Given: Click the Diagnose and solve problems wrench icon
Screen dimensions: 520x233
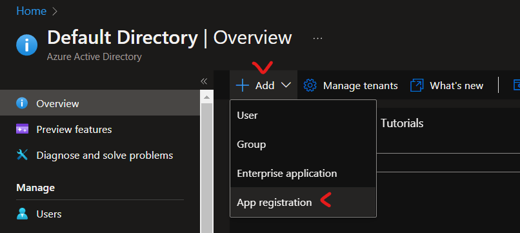Looking at the screenshot, I should pyautogui.click(x=22, y=155).
